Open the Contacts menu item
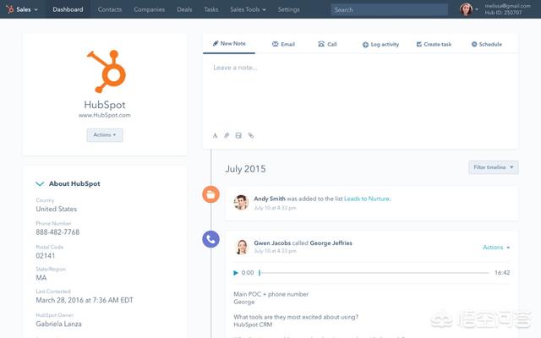This screenshot has height=338, width=541. coord(110,9)
